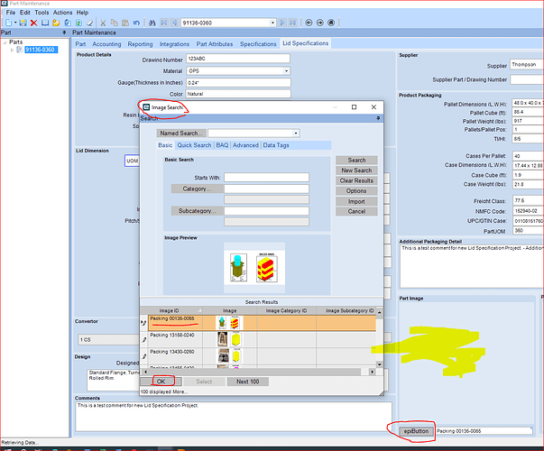This screenshot has width=544, height=451.
Task: Open the File menu
Action: click(x=11, y=13)
